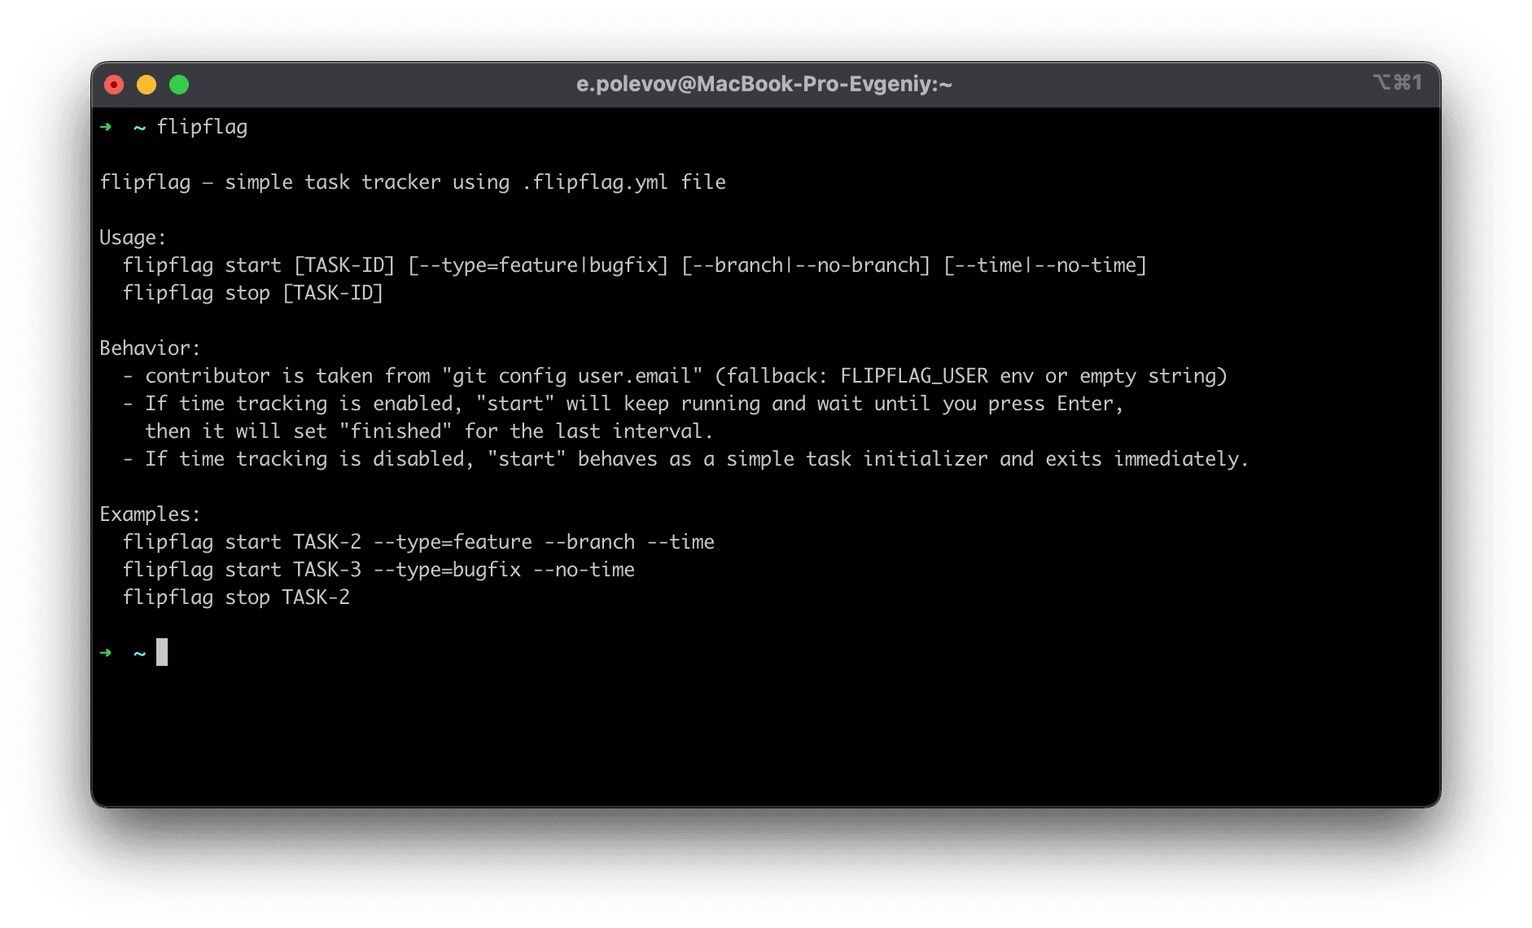This screenshot has height=928, width=1532.
Task: Enter full screen with the green traffic light
Action: coord(178,84)
